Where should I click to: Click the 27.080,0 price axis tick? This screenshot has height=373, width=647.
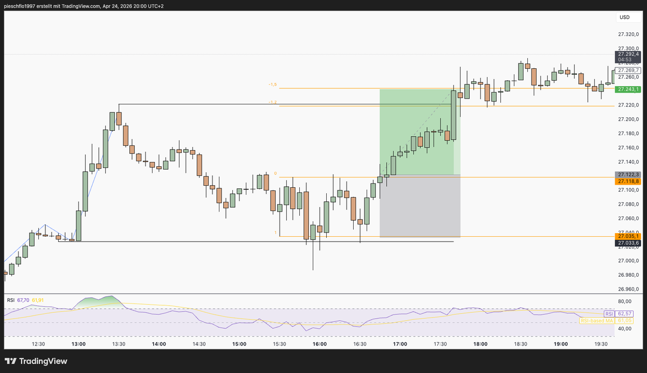click(x=629, y=204)
